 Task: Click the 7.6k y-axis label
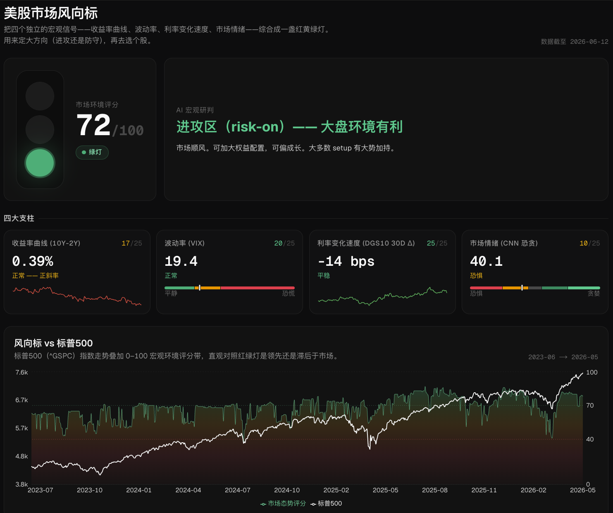click(21, 372)
